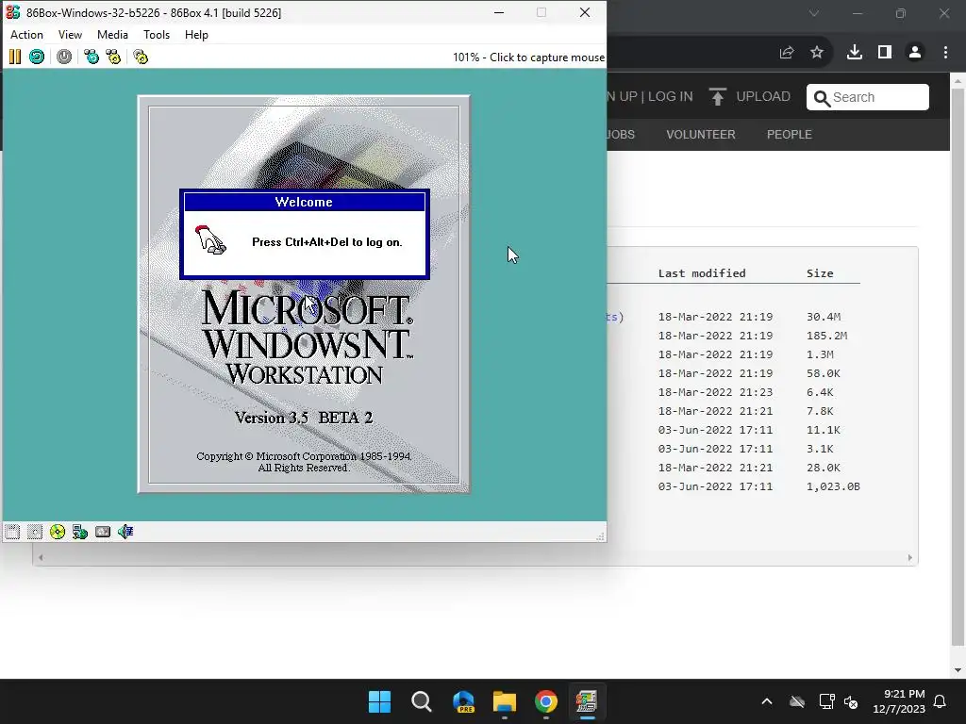Click the LOG IN link on the webpage
The image size is (966, 724).
pyautogui.click(x=671, y=97)
